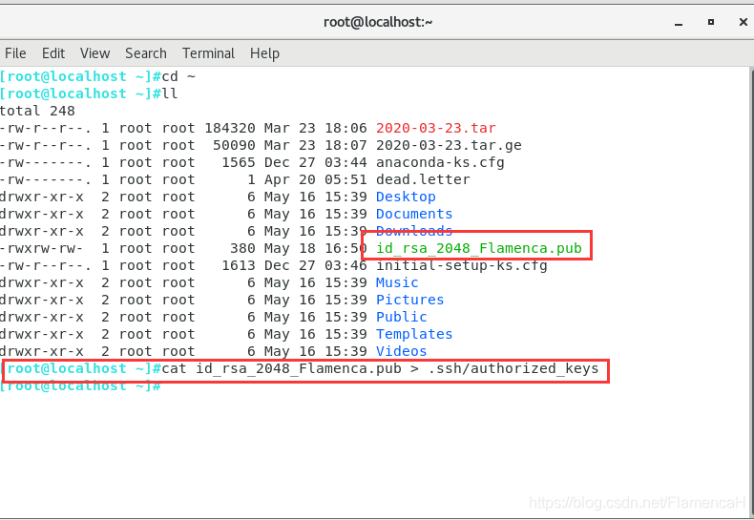
Task: Minimize the terminal window
Action: [x=679, y=22]
